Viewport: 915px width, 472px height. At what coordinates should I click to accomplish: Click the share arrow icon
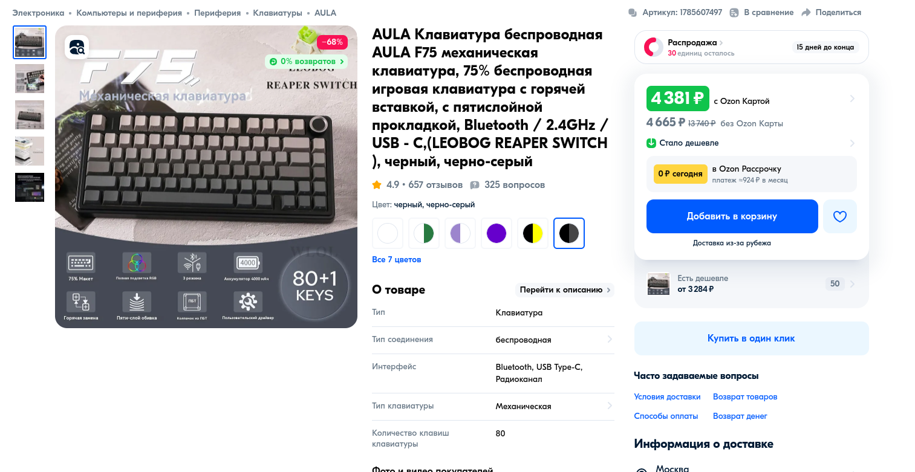[x=806, y=13]
